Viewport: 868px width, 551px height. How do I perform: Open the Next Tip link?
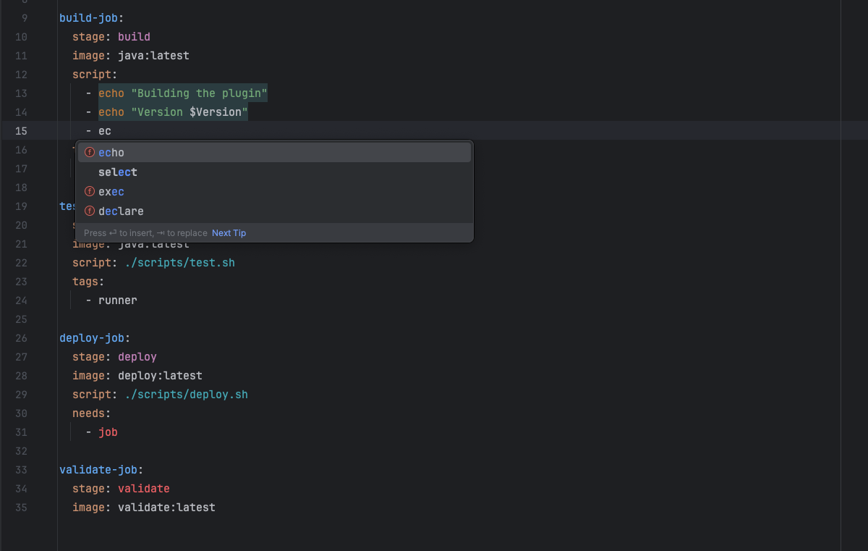pyautogui.click(x=229, y=233)
